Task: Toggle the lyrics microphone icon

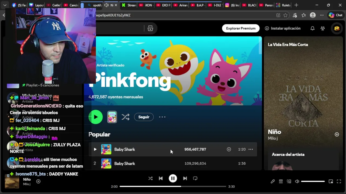Action: pyautogui.click(x=273, y=181)
